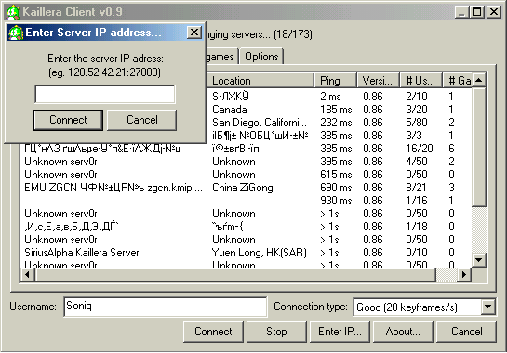507x353 pixels.
Task: Click the 930 ms ping row
Action: [246, 201]
